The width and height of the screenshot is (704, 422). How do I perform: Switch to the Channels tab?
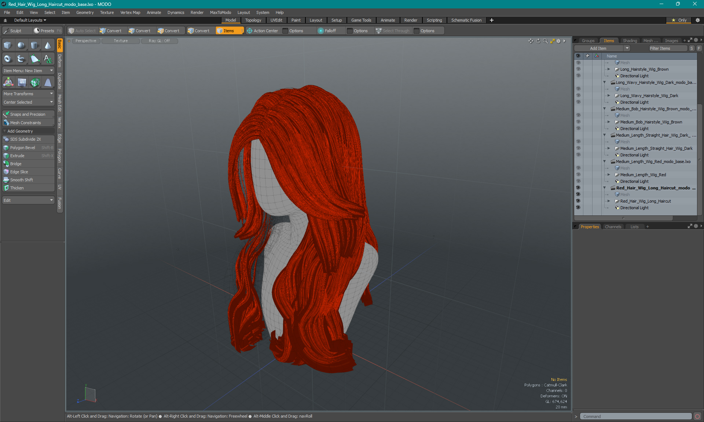tap(613, 227)
